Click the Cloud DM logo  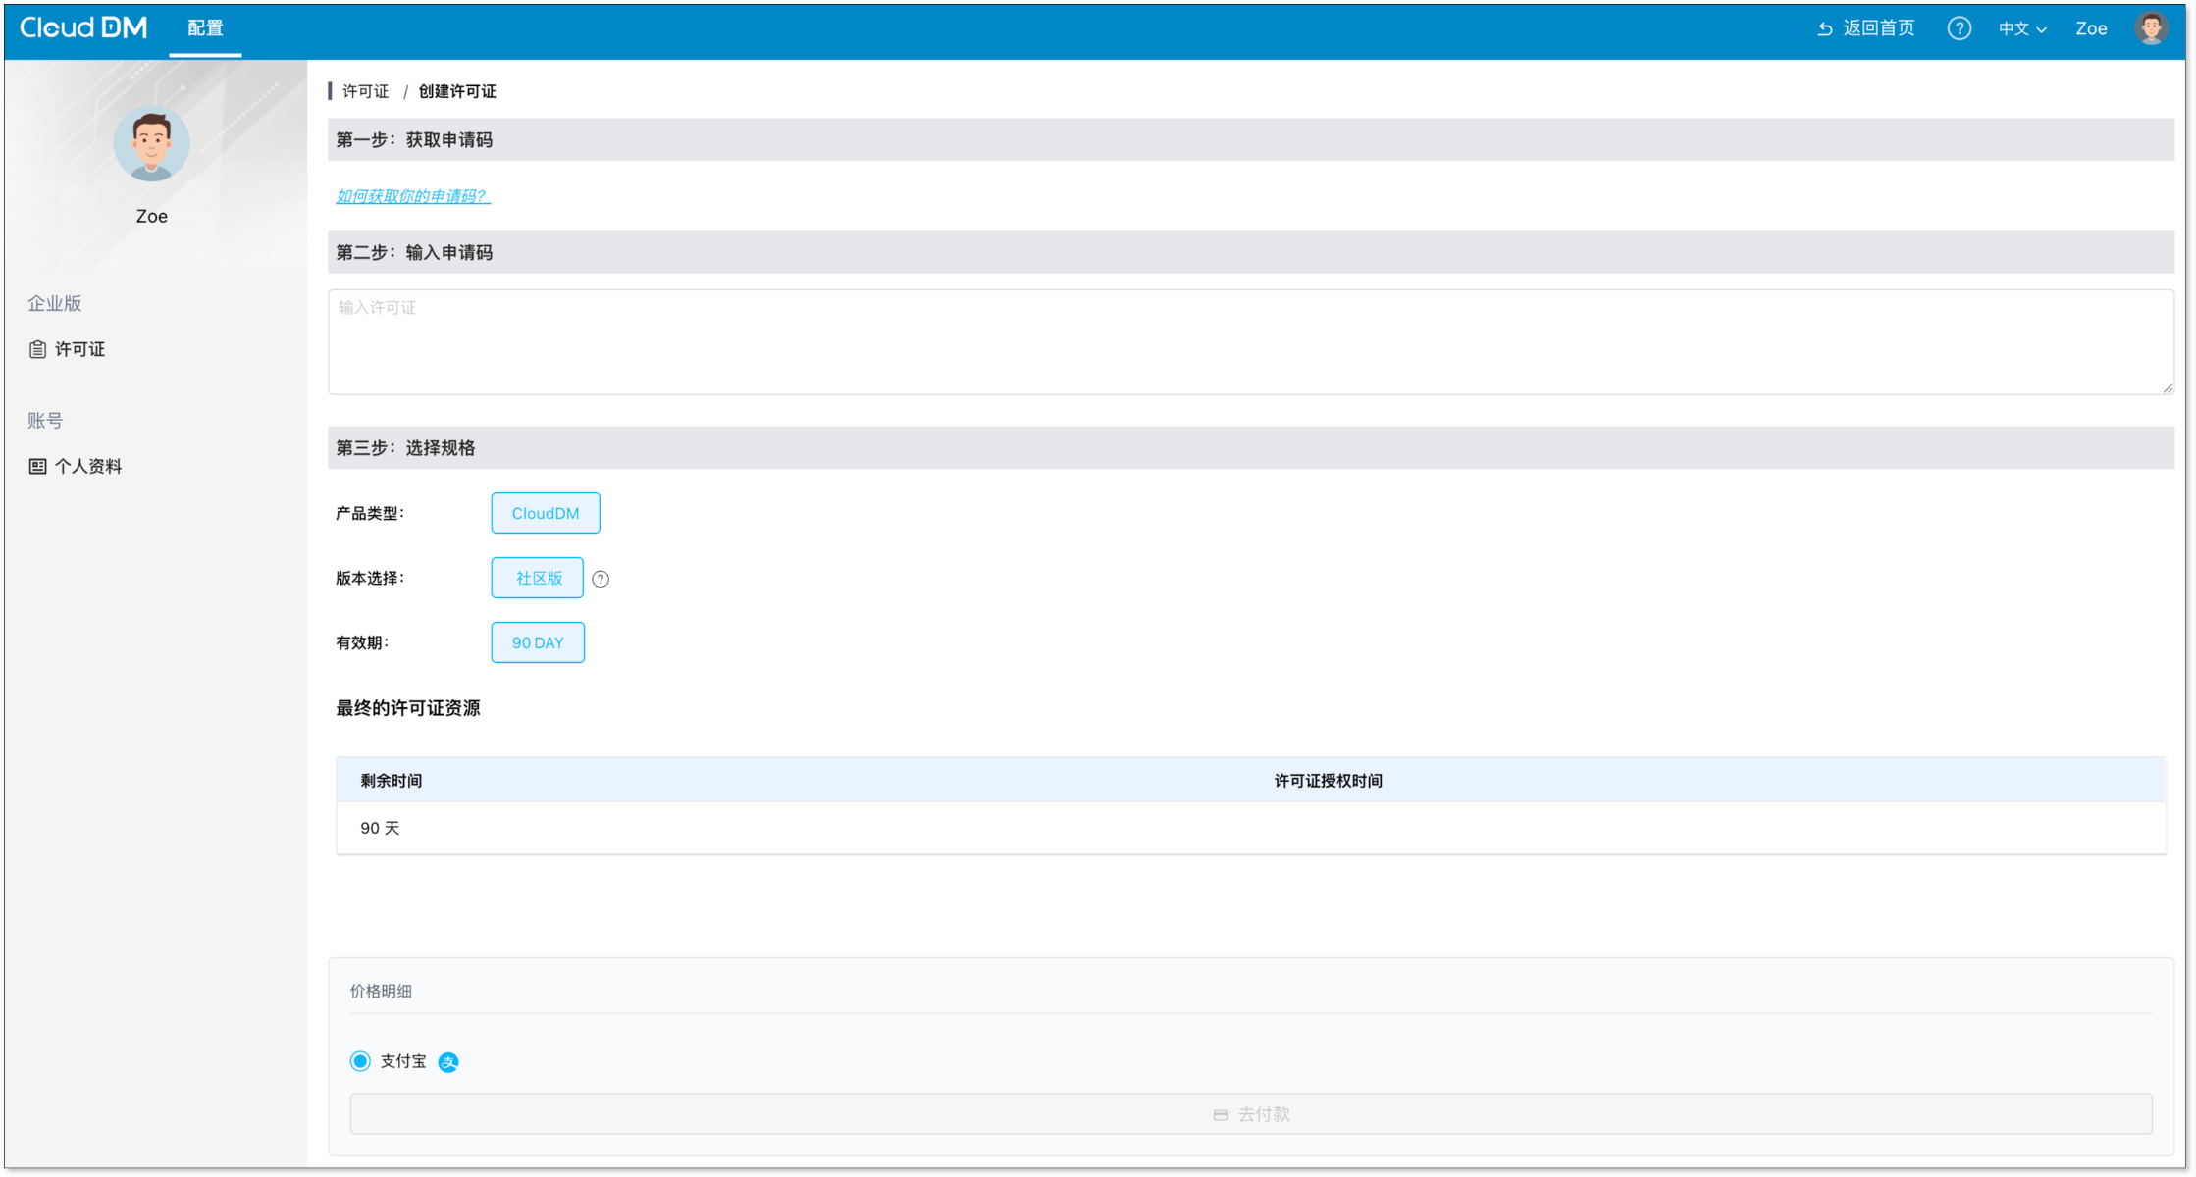(x=83, y=28)
